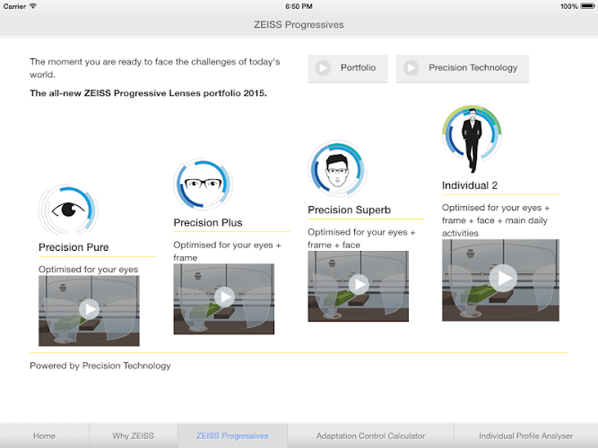Viewport: 598px width, 448px height.
Task: Tap 'Optimised for your eyes' description
Action: point(89,269)
